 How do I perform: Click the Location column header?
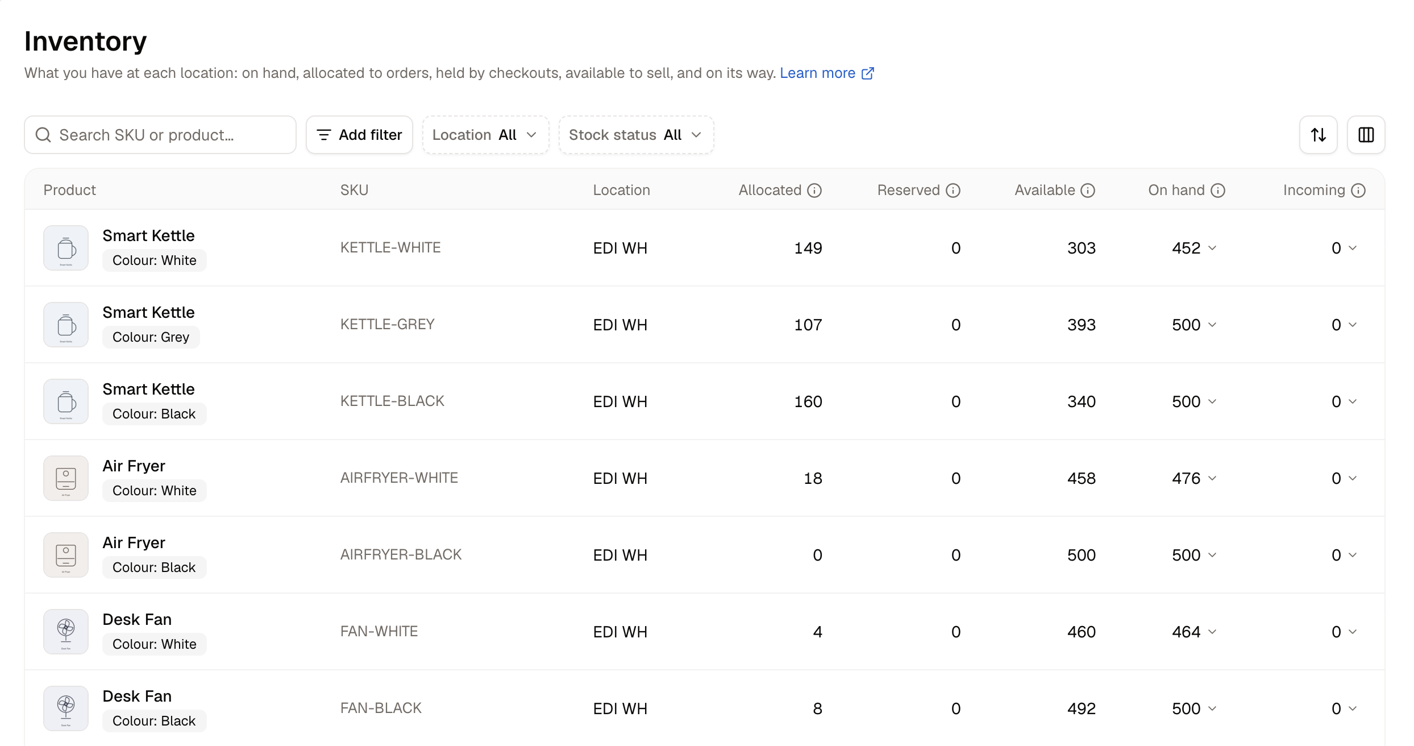click(621, 190)
